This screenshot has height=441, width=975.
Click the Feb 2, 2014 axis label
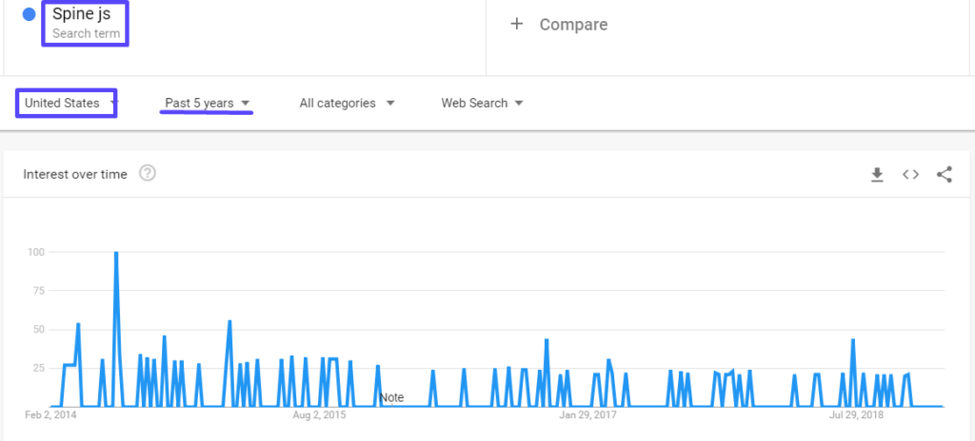coord(51,414)
